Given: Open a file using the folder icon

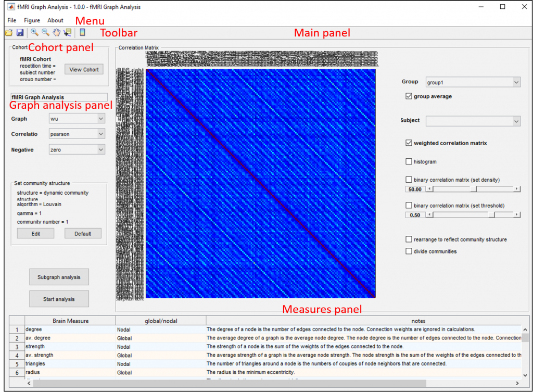Looking at the screenshot, I should [9, 32].
